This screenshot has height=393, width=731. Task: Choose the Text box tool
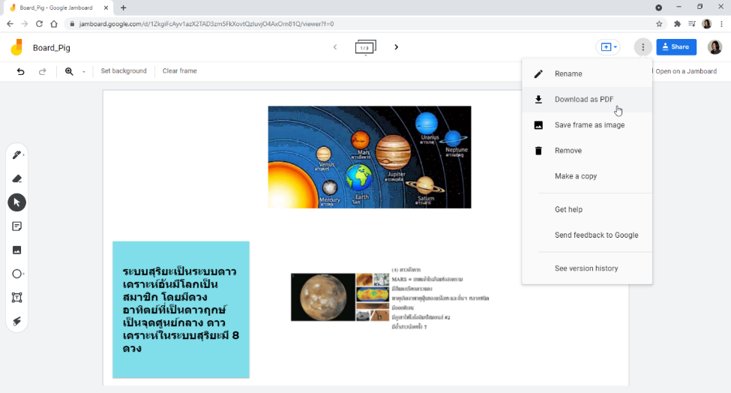click(16, 298)
